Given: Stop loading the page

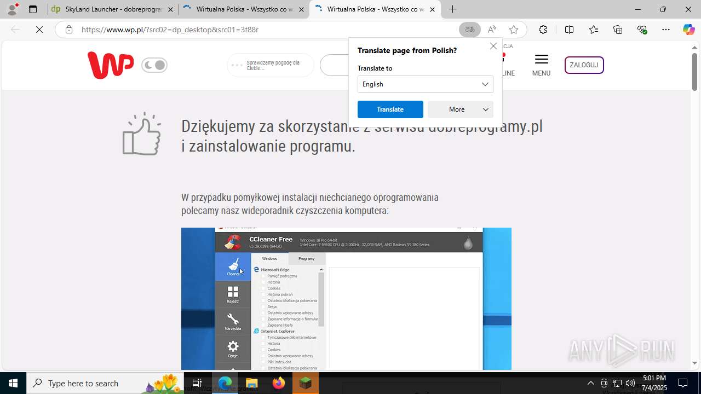Looking at the screenshot, I should [x=39, y=30].
